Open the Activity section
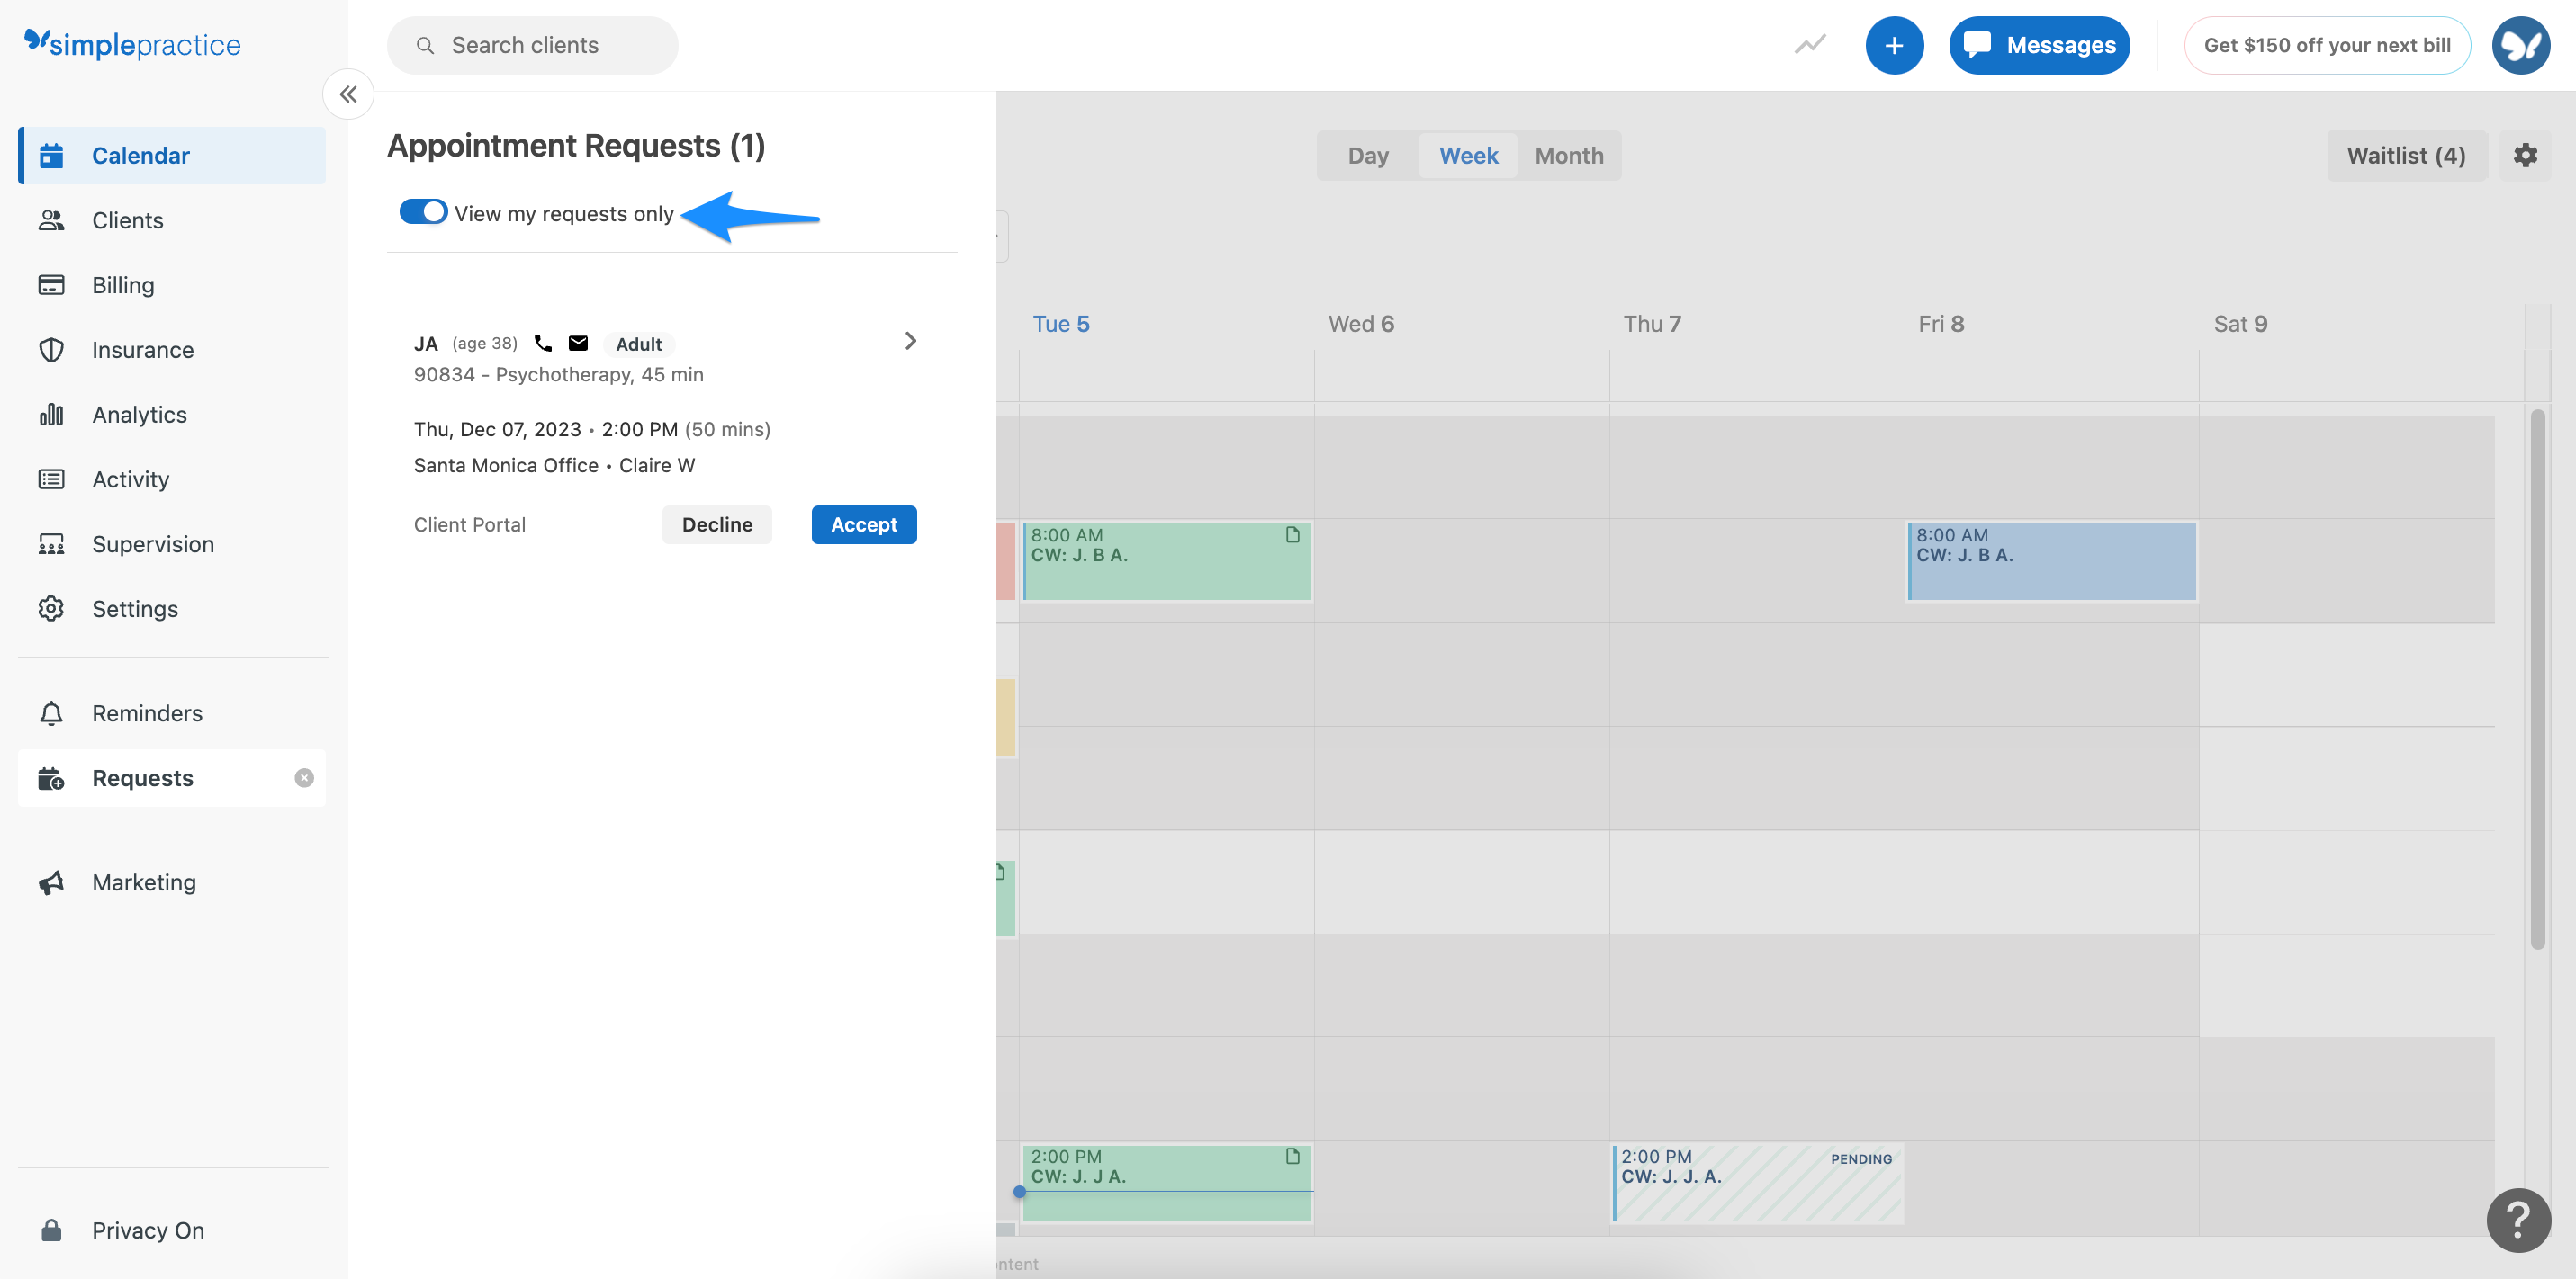This screenshot has height=1279, width=2576. pyautogui.click(x=131, y=479)
